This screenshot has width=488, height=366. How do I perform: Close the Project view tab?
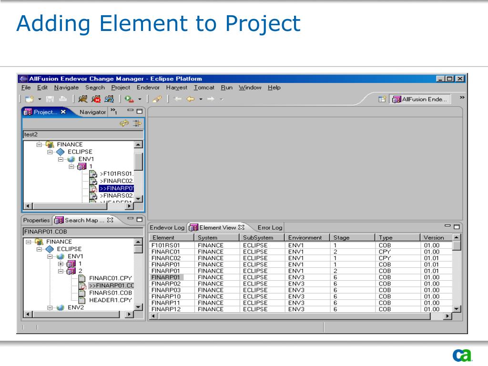point(63,112)
